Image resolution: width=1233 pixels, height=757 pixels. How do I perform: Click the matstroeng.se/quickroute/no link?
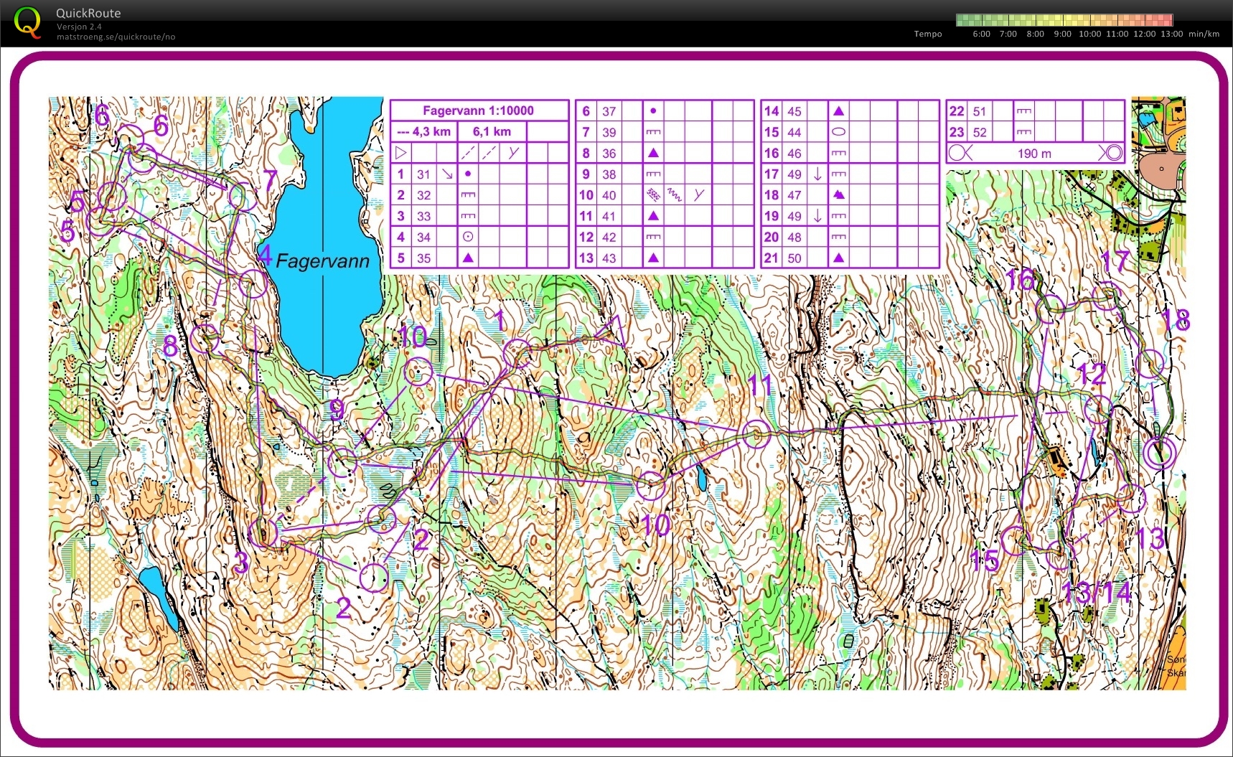116,37
